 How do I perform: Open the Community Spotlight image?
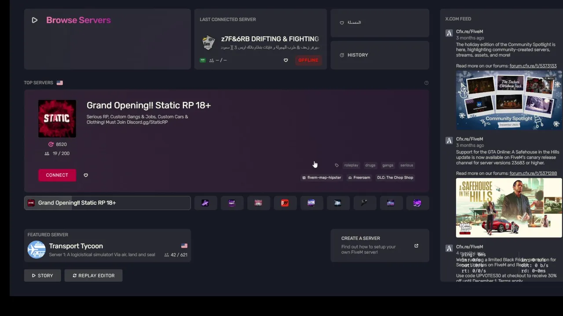coord(509,100)
